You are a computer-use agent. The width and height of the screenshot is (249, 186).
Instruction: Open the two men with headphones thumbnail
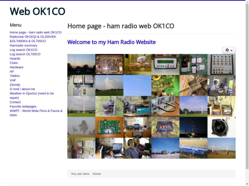[137, 148]
